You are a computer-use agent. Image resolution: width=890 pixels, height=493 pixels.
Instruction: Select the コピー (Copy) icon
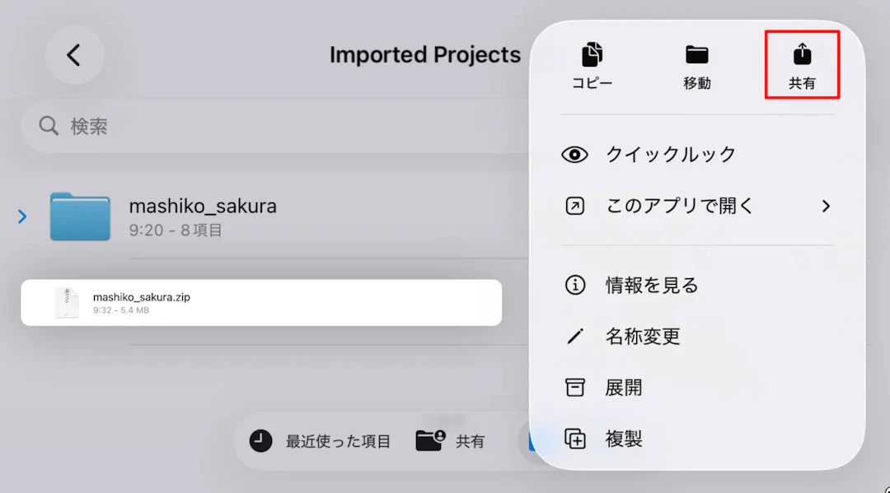(x=591, y=56)
